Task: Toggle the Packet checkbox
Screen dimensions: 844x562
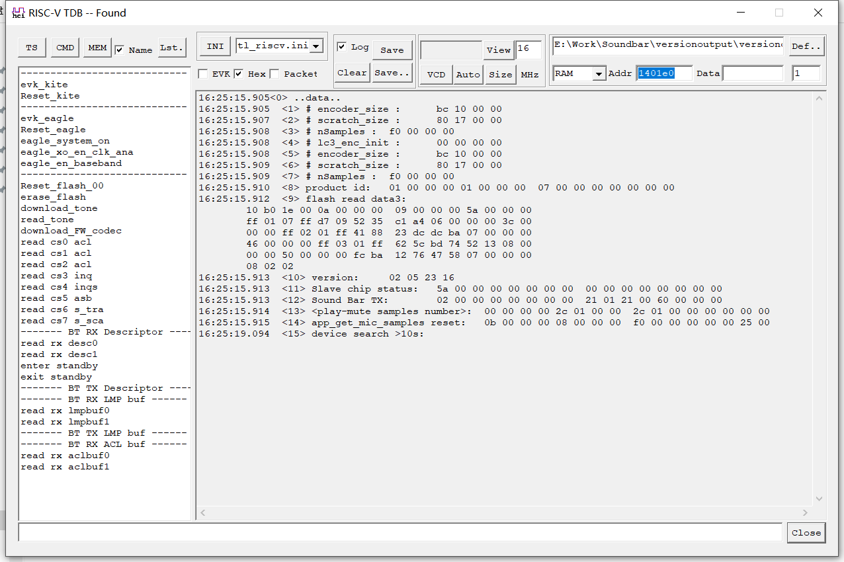Action: 274,73
